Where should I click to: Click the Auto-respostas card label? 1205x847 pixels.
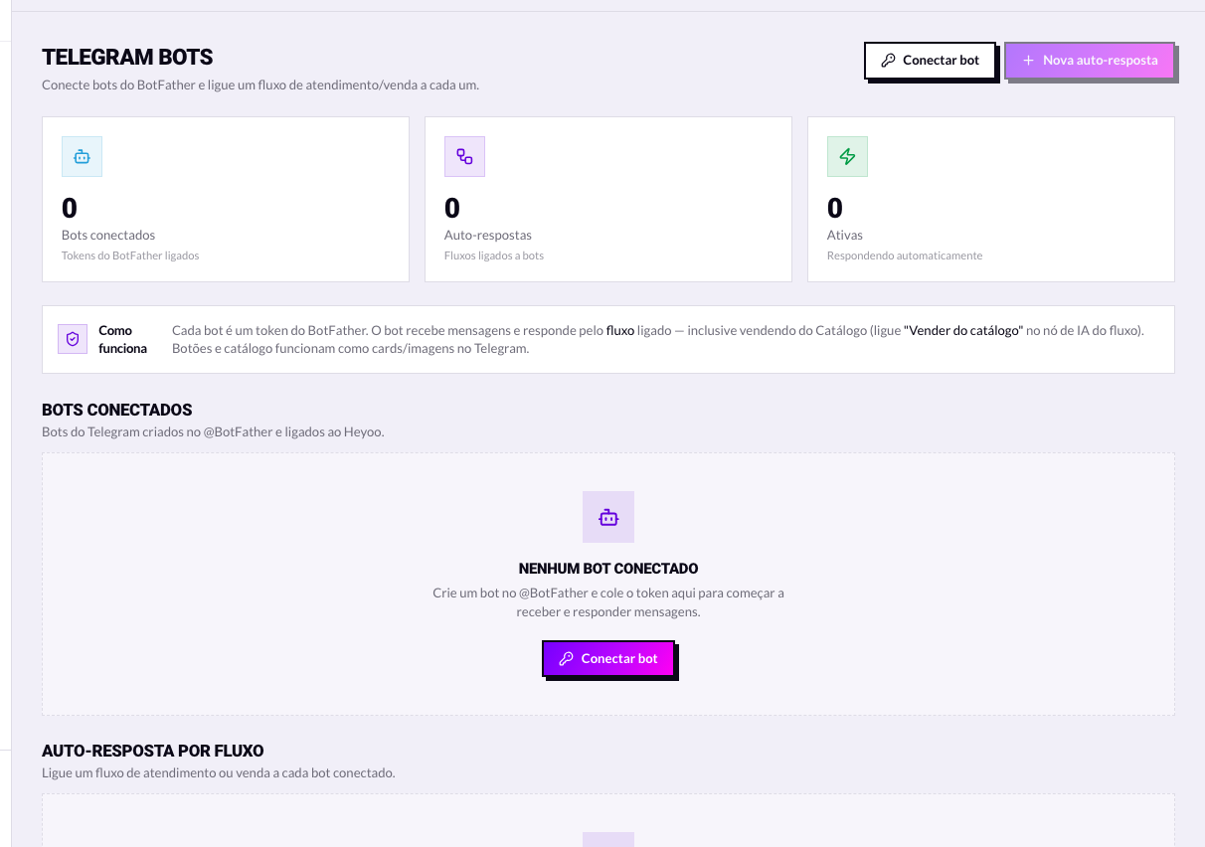pos(488,236)
